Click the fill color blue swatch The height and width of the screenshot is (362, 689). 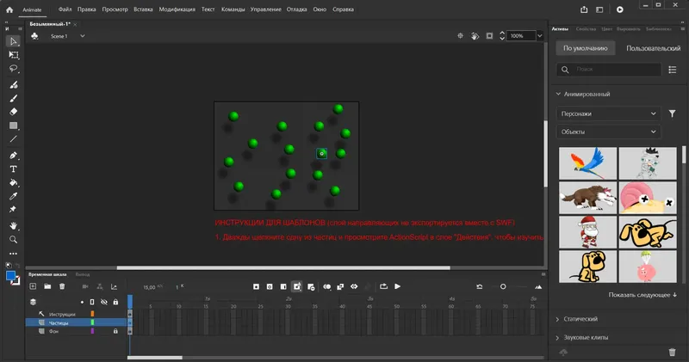pos(10,276)
